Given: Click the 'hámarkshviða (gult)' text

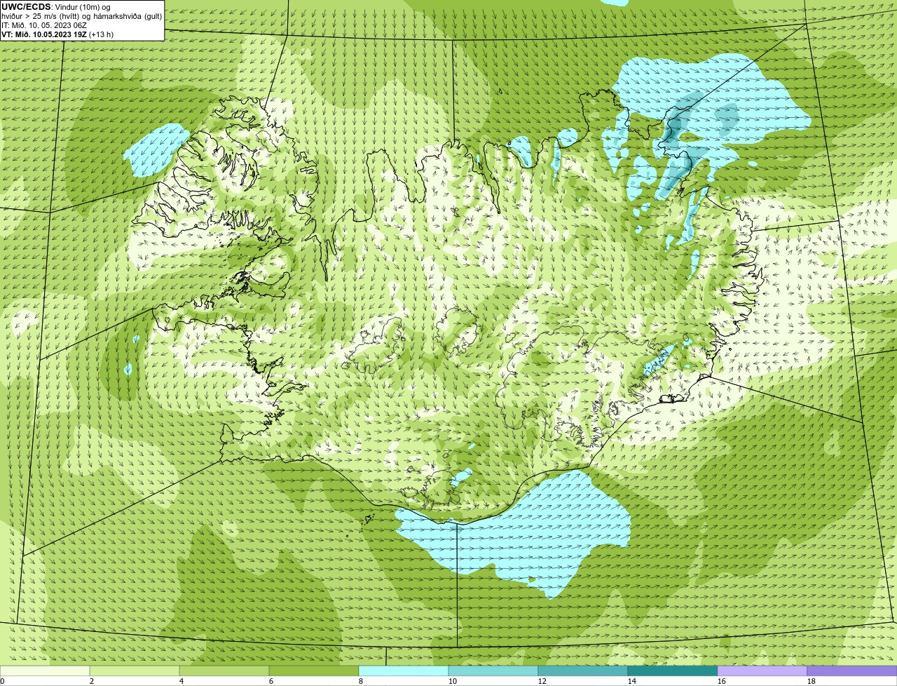Looking at the screenshot, I should pos(128,15).
